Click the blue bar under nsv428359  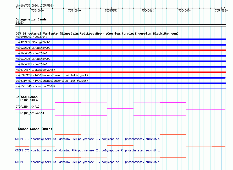click(120, 45)
